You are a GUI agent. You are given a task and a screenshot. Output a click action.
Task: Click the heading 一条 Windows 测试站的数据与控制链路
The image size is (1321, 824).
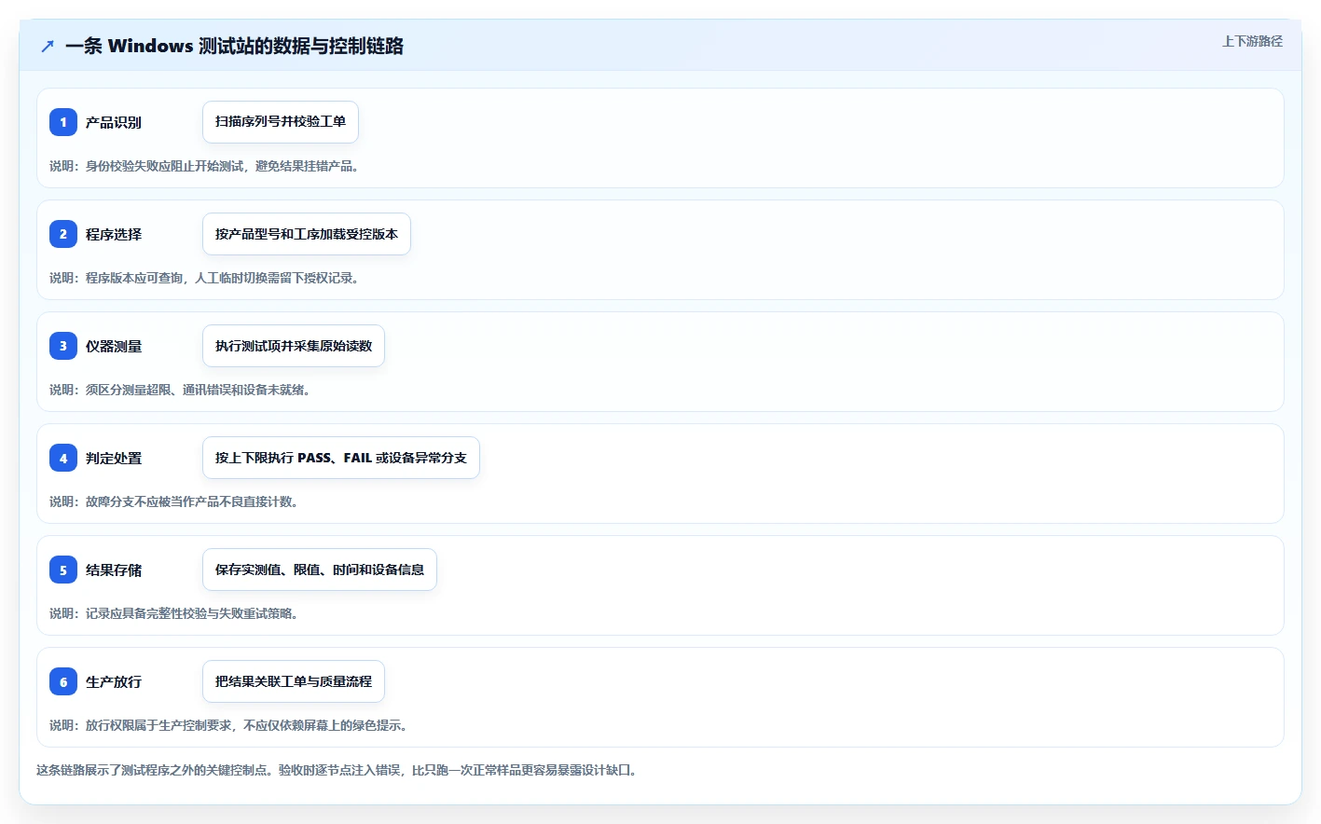click(x=234, y=46)
